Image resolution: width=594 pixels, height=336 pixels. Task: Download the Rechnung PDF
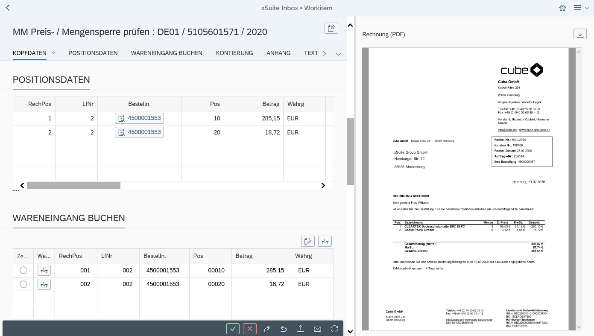[579, 34]
